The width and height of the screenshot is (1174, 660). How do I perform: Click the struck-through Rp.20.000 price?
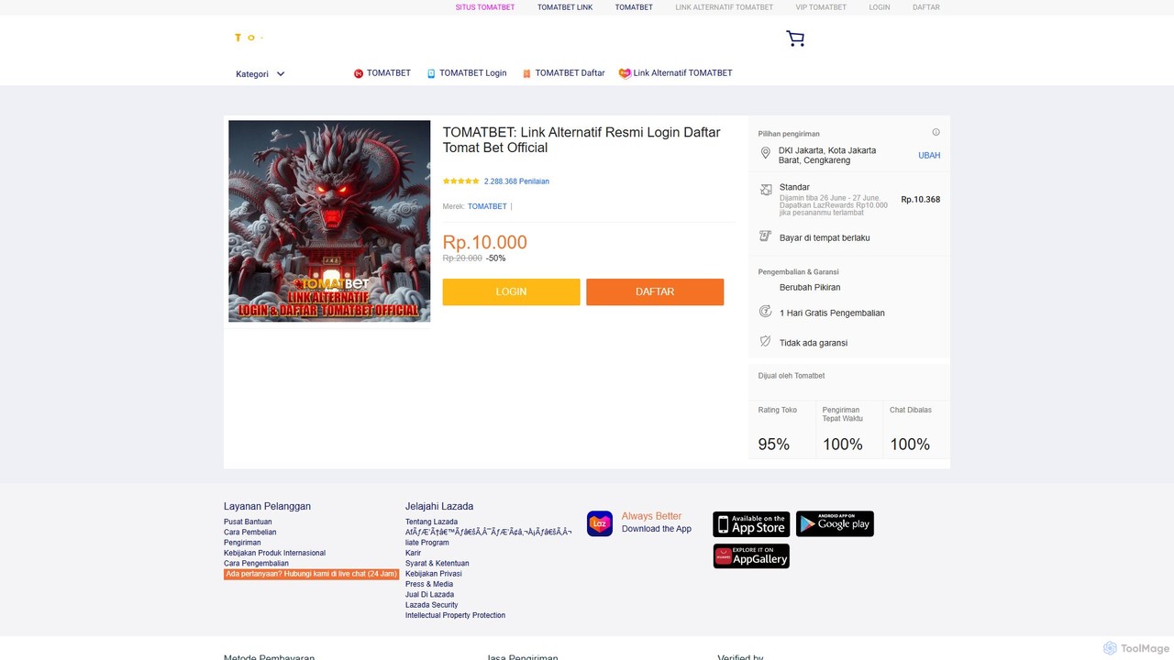(462, 258)
